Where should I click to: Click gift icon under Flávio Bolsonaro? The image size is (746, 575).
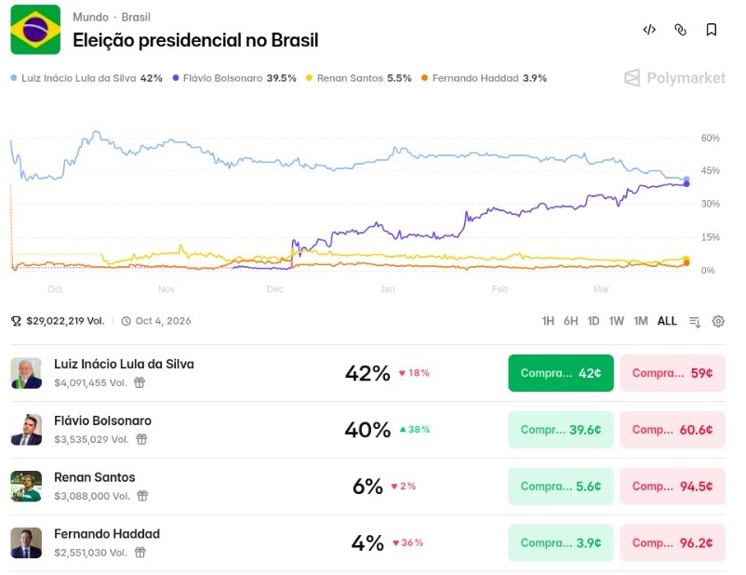(140, 439)
